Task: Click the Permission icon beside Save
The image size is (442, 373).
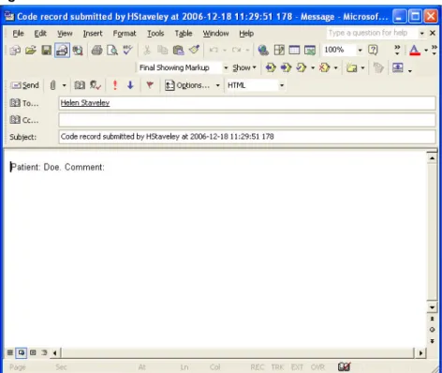Action: pos(62,50)
